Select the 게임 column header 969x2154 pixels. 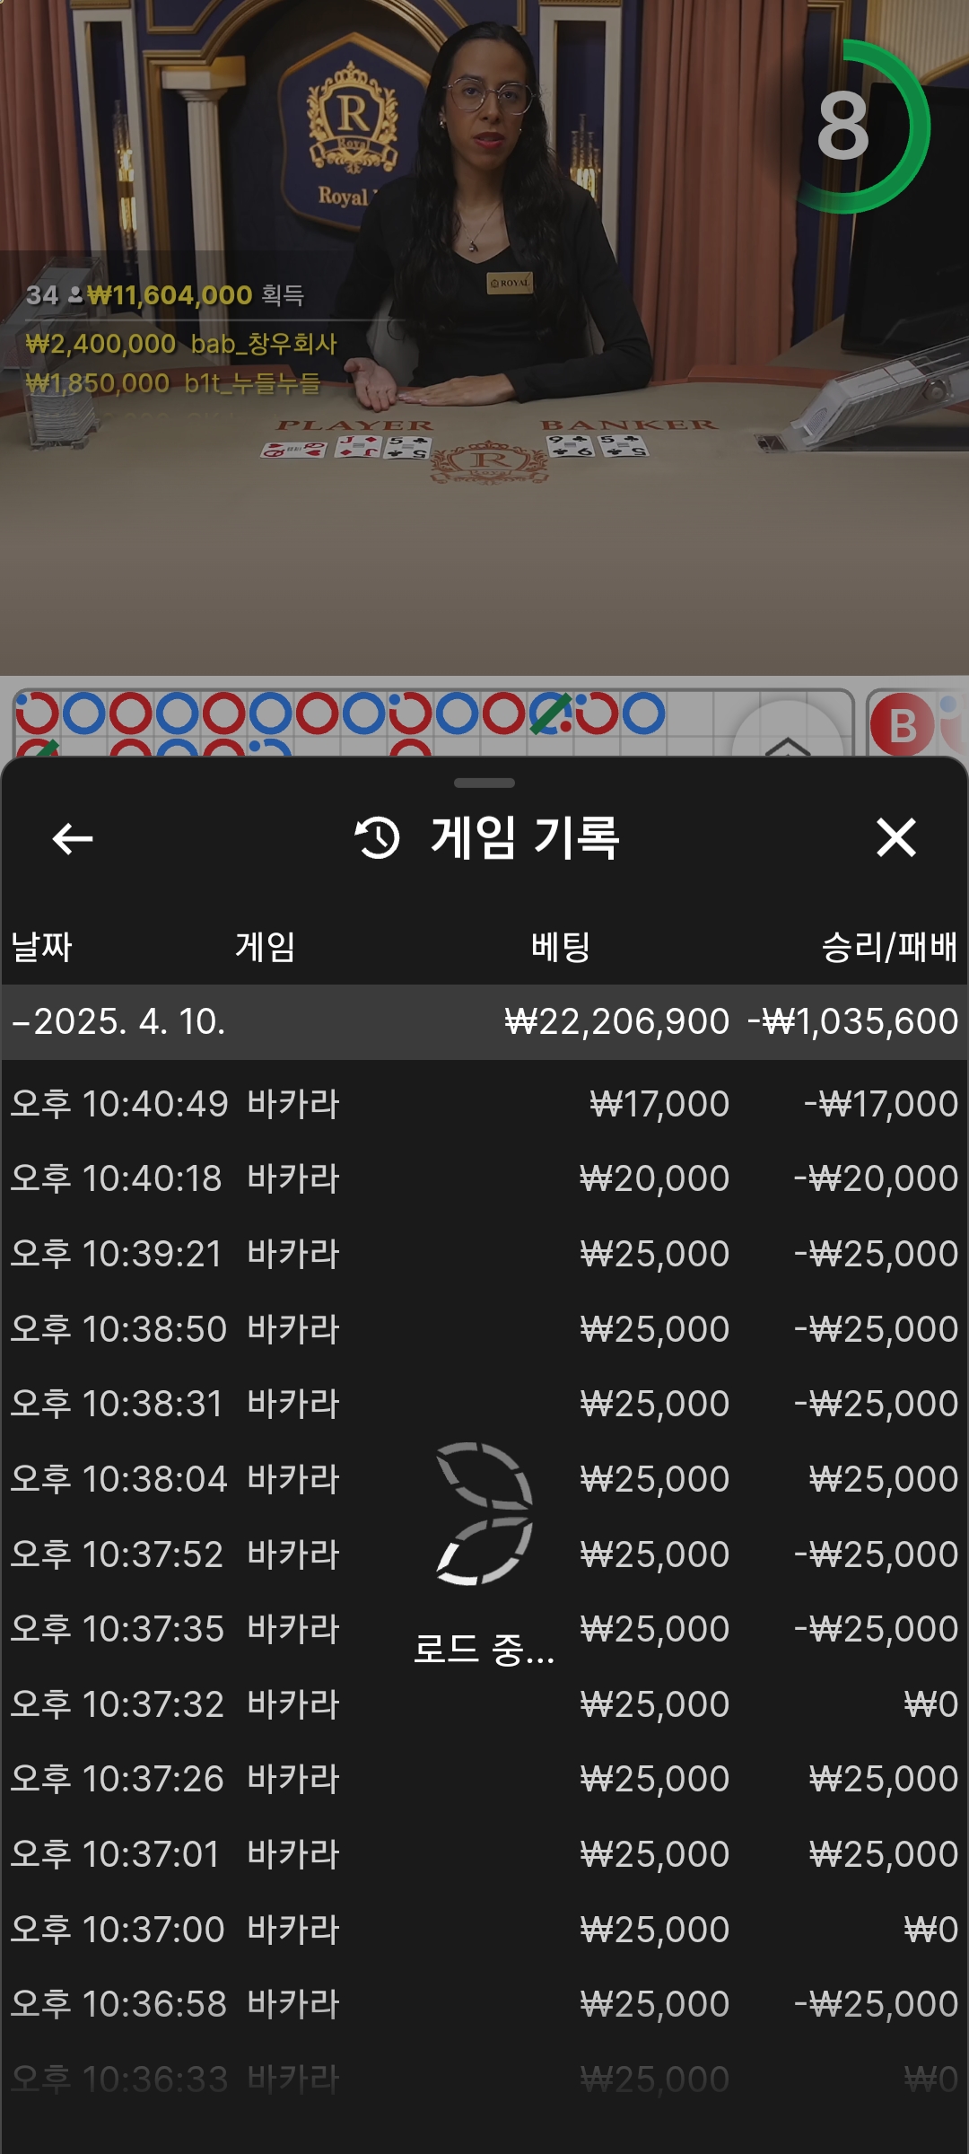tap(266, 947)
